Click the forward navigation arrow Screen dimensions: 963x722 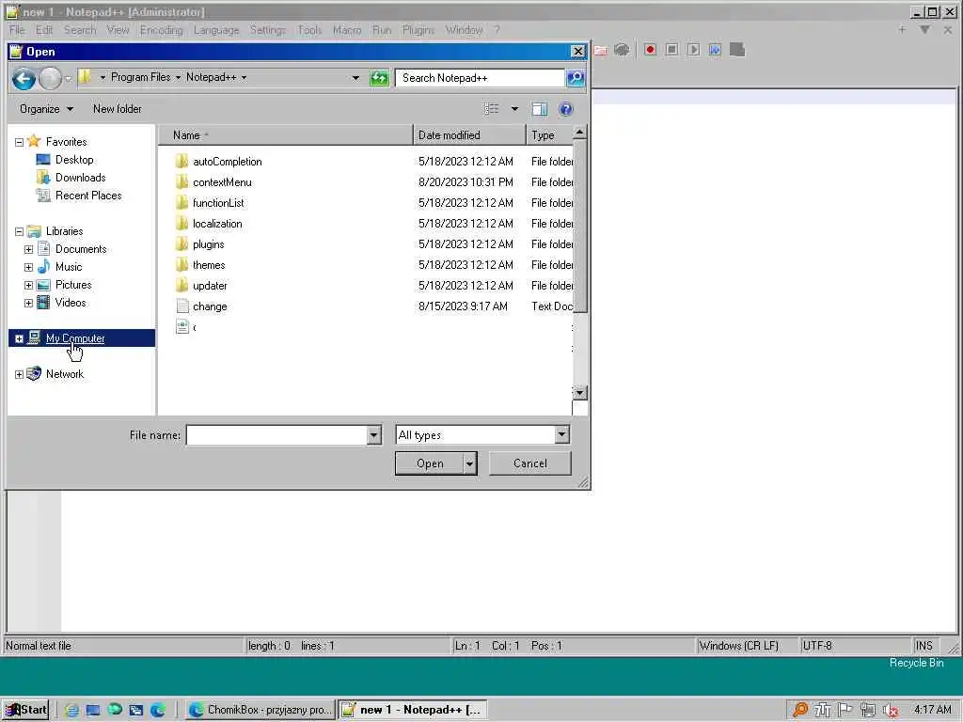coord(51,79)
